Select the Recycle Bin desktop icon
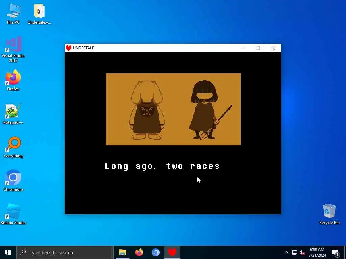 [329, 214]
